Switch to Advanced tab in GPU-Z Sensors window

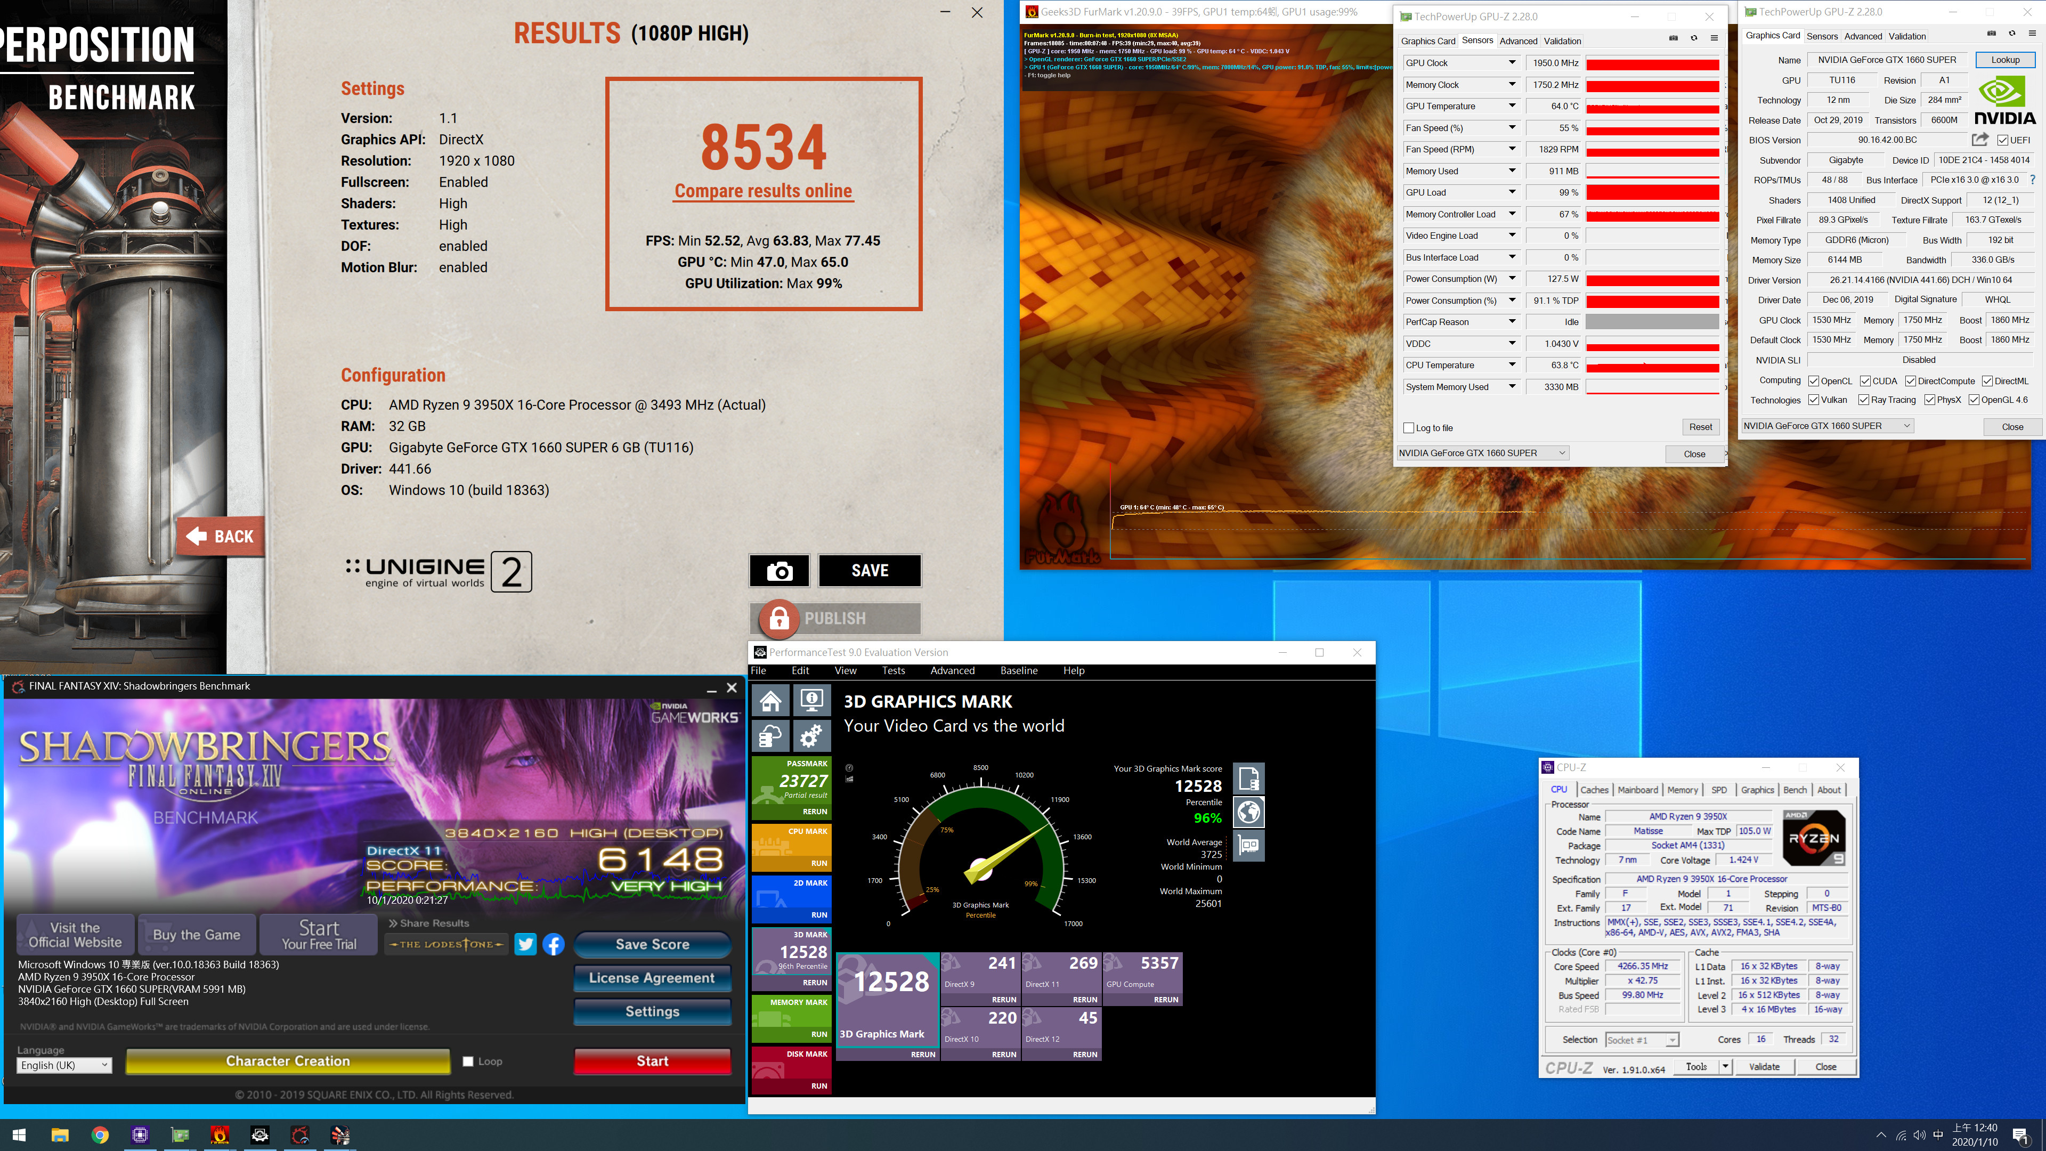click(x=1518, y=40)
